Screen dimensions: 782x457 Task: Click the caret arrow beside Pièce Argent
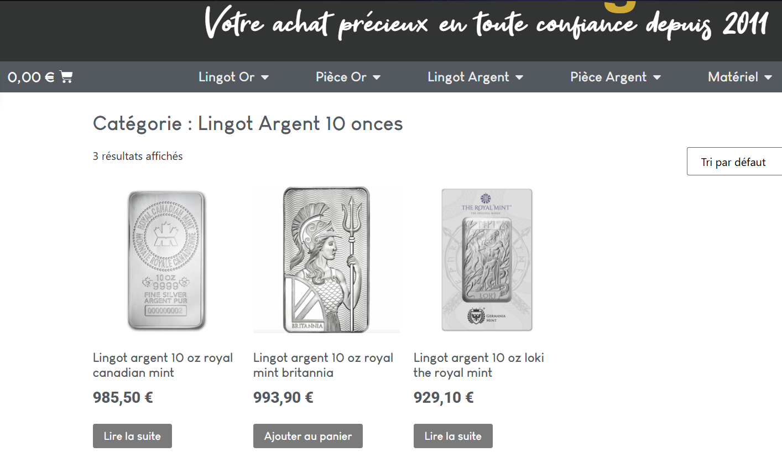click(x=657, y=77)
